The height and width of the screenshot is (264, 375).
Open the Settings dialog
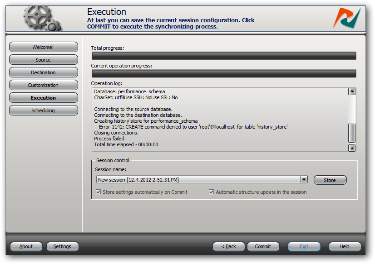62,246
